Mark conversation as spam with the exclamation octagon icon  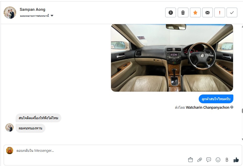tap(171, 12)
